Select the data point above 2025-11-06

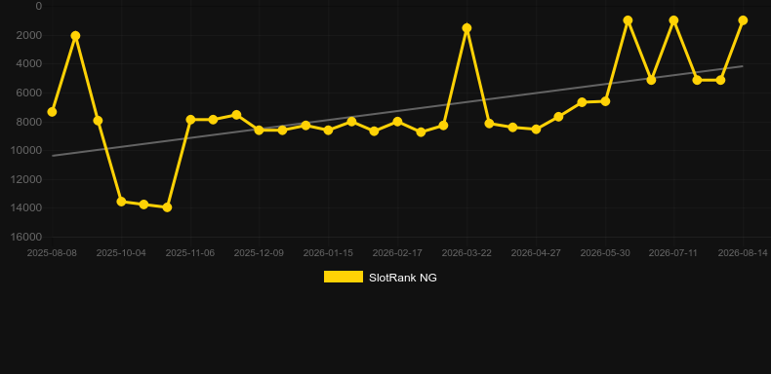(190, 119)
